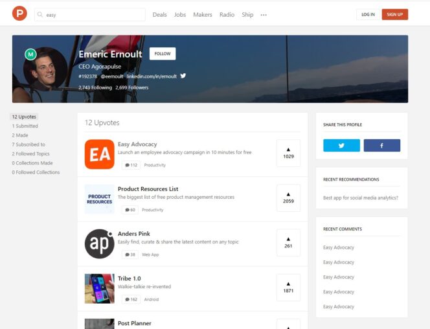The image size is (430, 329).
Task: Select the 0 Followed Collections tab
Action: 36,172
